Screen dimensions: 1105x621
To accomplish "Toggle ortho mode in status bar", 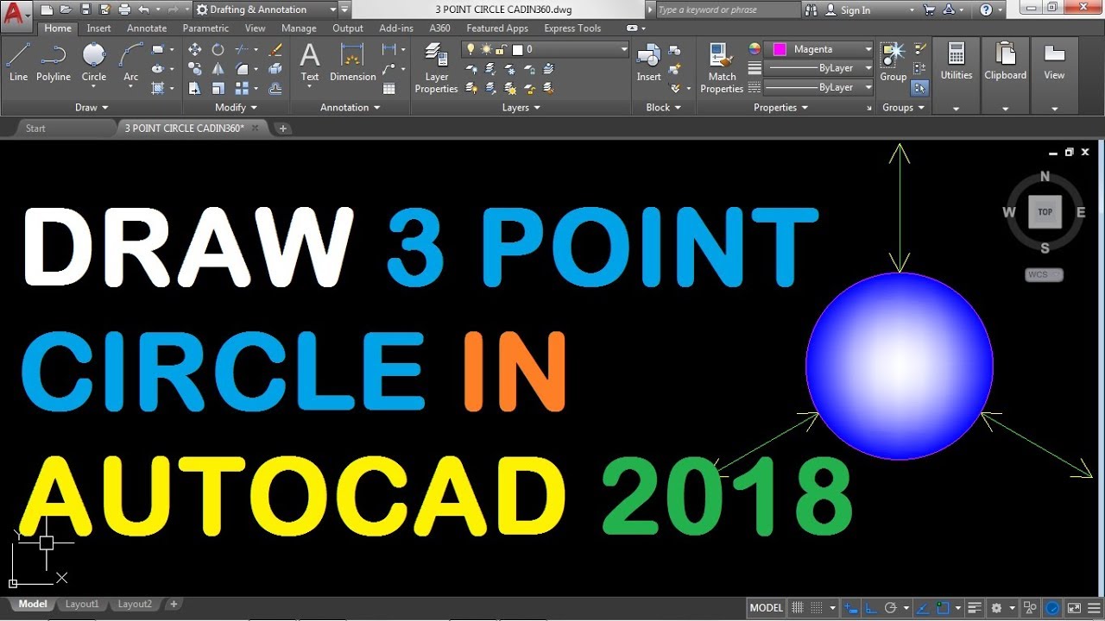I will click(871, 608).
